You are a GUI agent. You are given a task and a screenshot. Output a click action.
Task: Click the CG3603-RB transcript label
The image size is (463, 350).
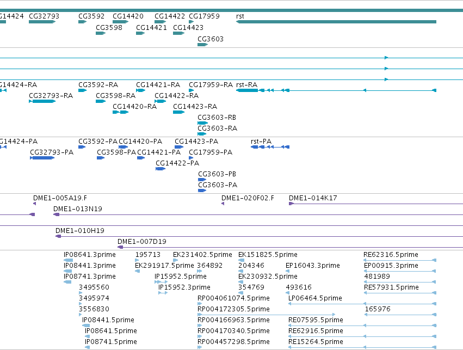217,118
